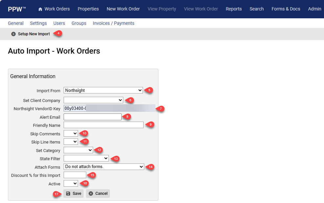Click the PPW logo link
324x203 pixels.
click(x=17, y=9)
